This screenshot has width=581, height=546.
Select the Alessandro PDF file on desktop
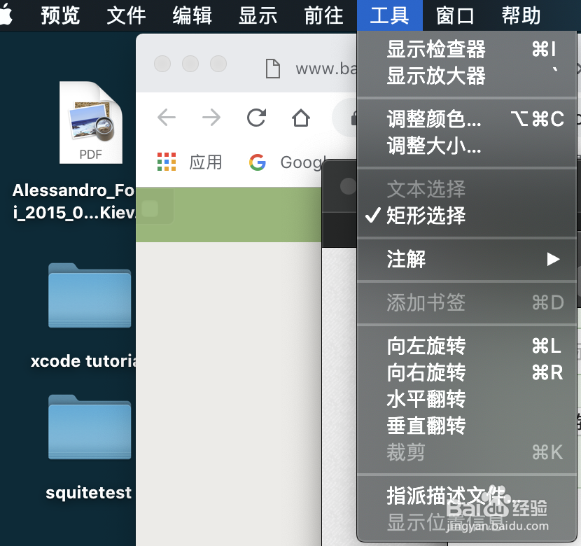click(x=91, y=122)
